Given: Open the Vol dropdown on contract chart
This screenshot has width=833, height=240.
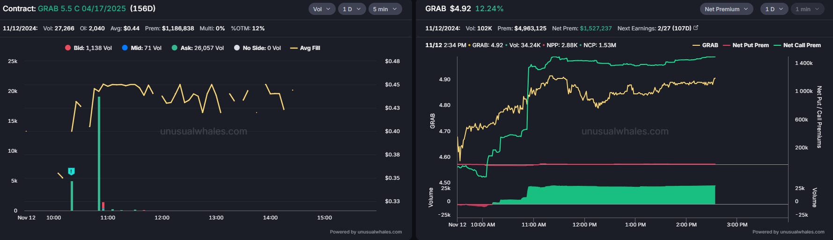Looking at the screenshot, I should click(x=322, y=9).
